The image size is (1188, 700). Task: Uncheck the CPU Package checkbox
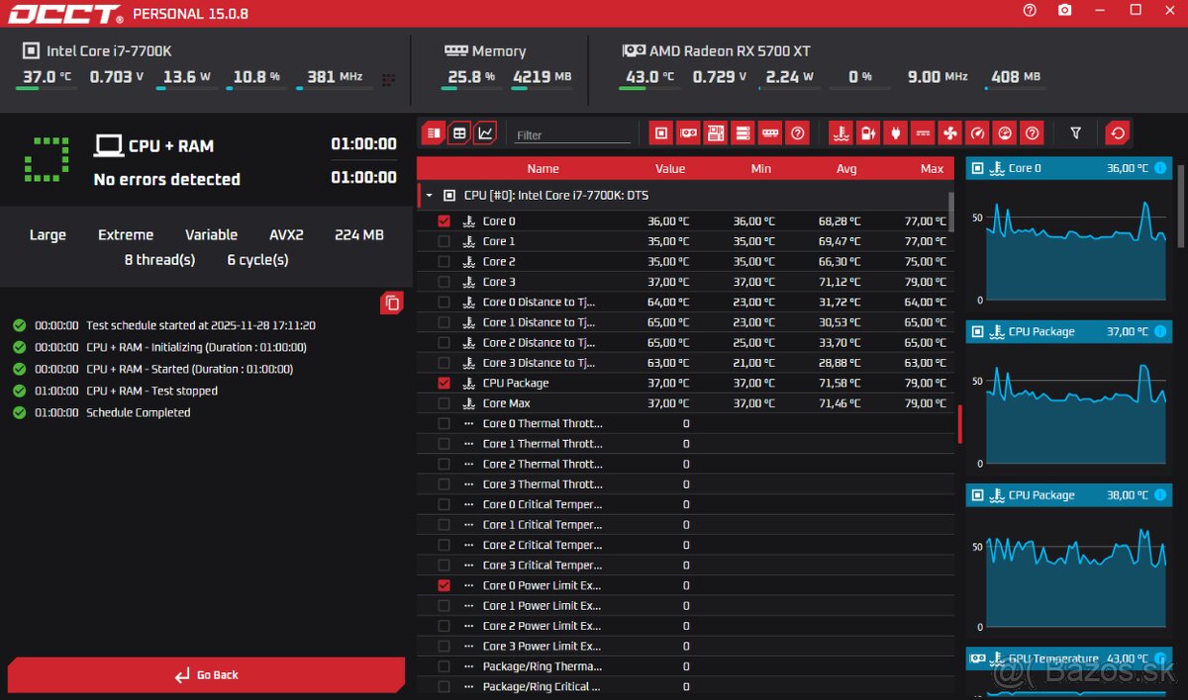[444, 384]
